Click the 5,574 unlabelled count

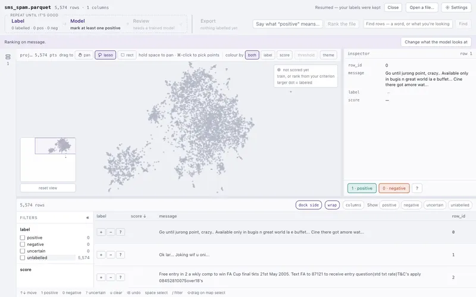[x=84, y=258]
